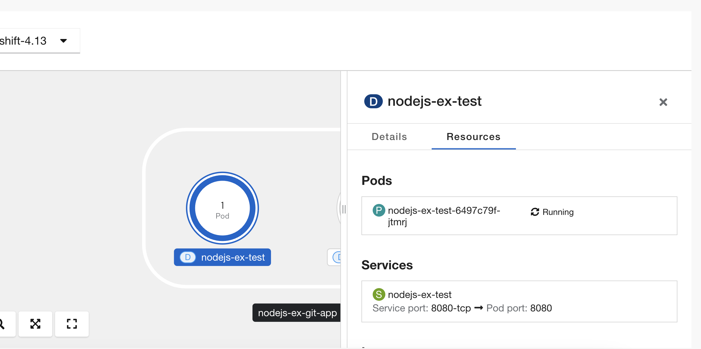Select the zoom search tool bottom-left
Screen dimensions: 701x349
3,324
